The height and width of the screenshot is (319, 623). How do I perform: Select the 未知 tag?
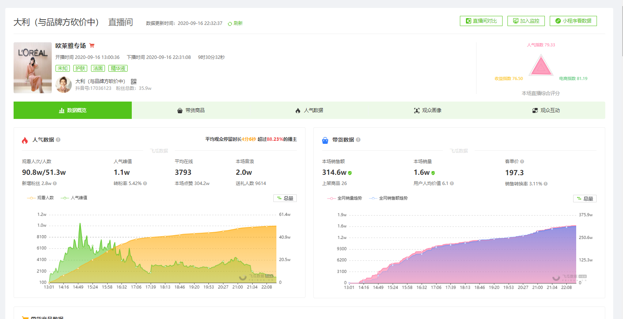click(63, 68)
